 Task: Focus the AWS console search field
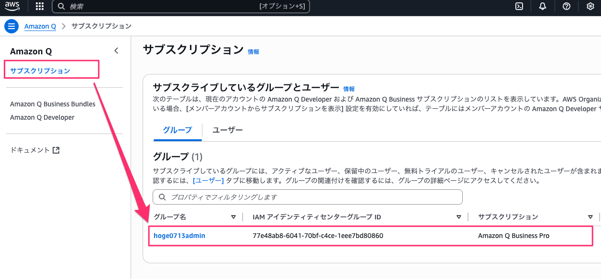click(x=181, y=7)
